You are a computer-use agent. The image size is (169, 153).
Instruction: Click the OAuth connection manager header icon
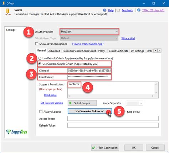(x=8, y=12)
